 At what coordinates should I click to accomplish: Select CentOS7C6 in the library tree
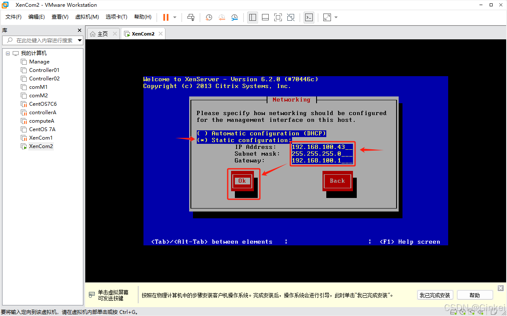click(x=43, y=104)
